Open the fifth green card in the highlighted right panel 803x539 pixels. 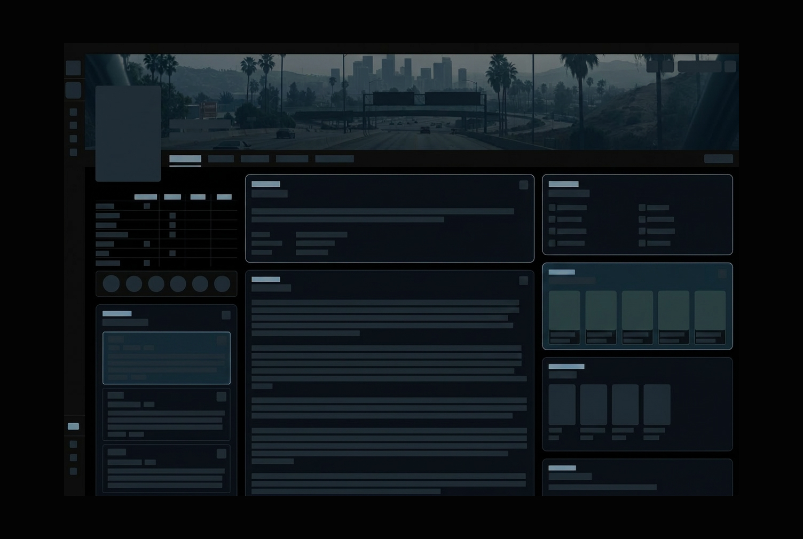[710, 318]
